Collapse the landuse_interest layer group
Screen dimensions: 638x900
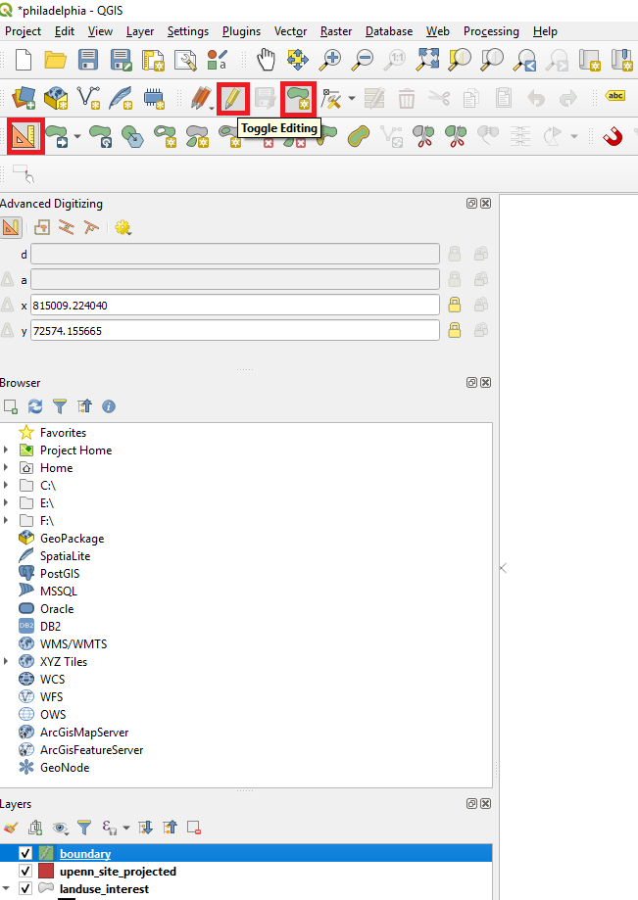(6, 889)
